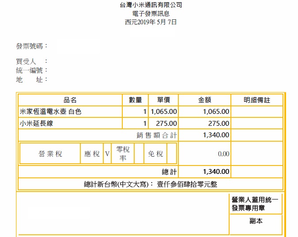
Task: Click the 銷售額合計 label
Action: coord(157,135)
